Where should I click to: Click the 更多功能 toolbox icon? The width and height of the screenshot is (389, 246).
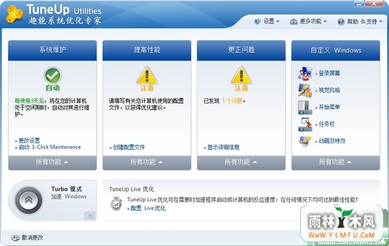(x=294, y=21)
